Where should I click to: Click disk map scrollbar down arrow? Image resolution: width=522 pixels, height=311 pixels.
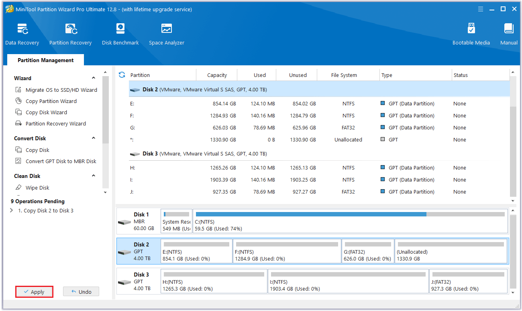[x=513, y=293]
